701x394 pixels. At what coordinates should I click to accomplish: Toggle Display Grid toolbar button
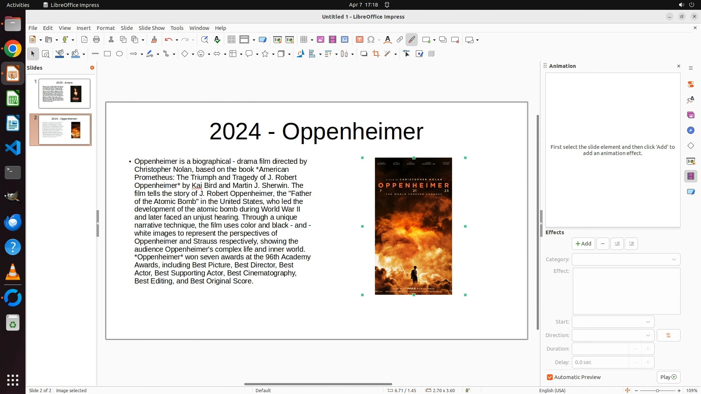[x=231, y=40]
